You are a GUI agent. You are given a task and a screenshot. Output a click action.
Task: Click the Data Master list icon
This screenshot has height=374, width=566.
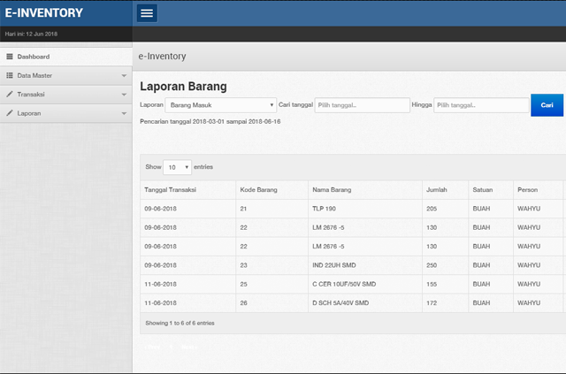click(x=10, y=76)
